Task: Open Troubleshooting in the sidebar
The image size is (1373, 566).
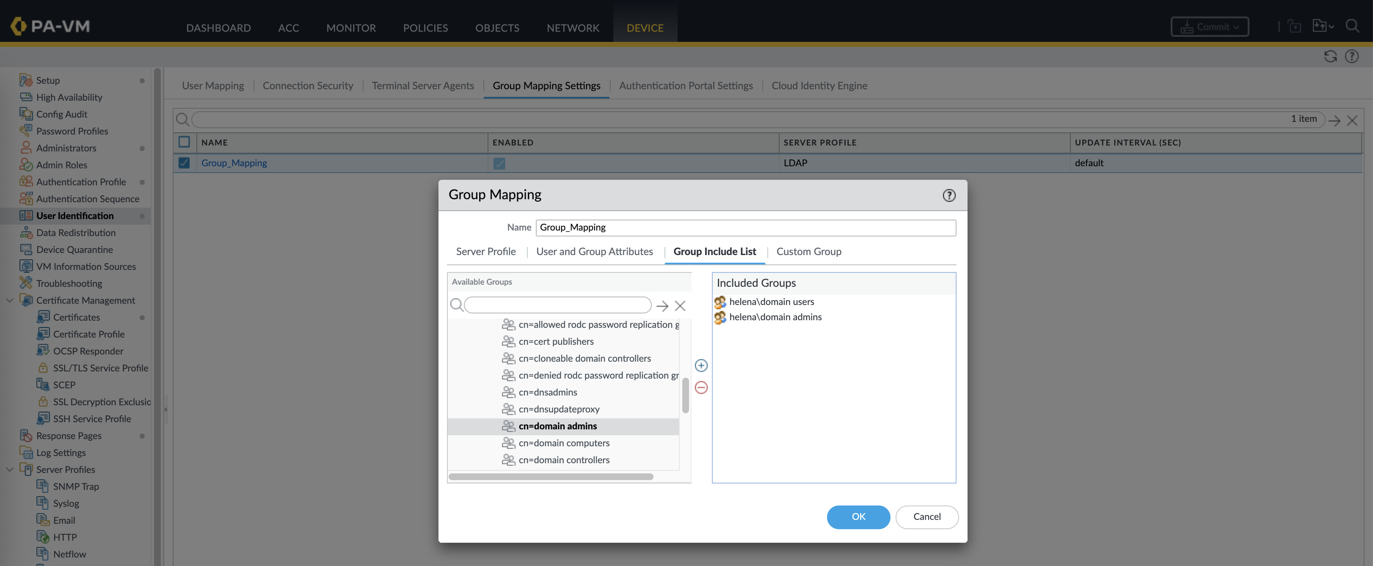Action: (x=69, y=283)
